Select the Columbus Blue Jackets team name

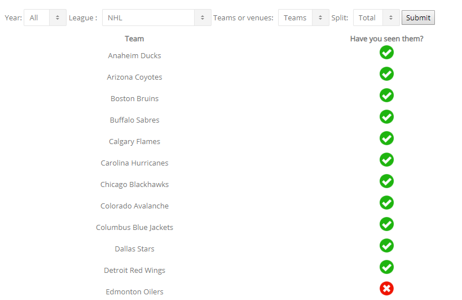(x=134, y=228)
